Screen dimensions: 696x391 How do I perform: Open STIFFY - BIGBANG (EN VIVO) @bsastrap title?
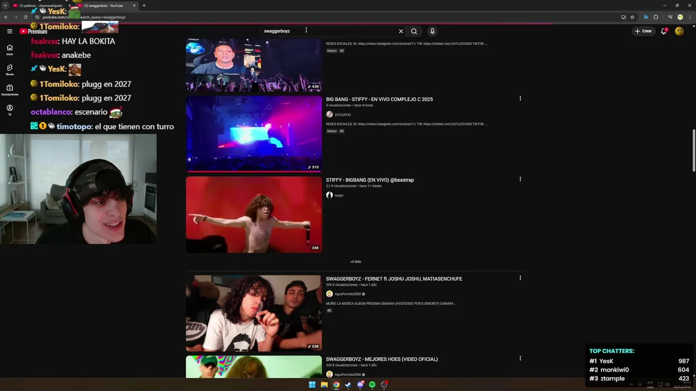370,180
